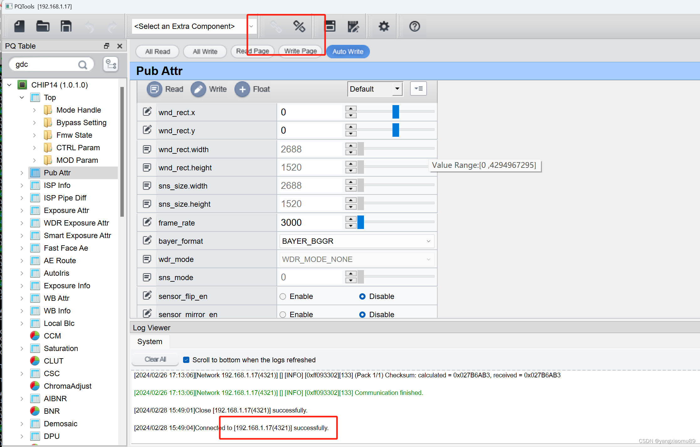Click the save disk toolbar icon
The height and width of the screenshot is (447, 700).
click(x=66, y=26)
